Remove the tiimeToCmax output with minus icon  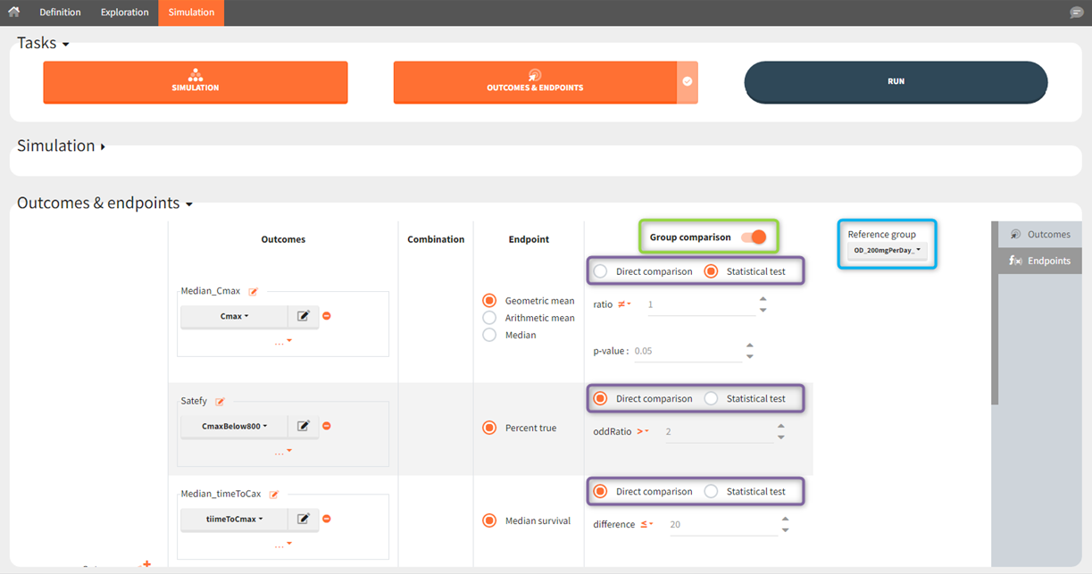coord(327,520)
